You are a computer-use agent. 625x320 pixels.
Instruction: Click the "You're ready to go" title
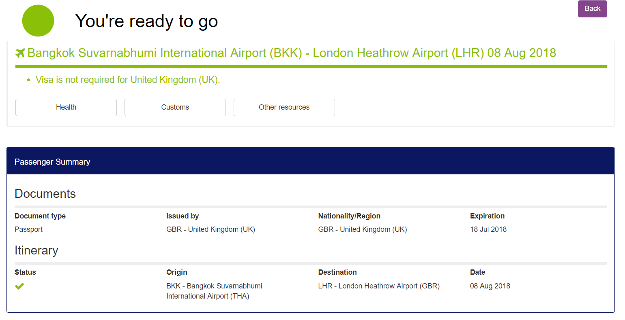(146, 21)
